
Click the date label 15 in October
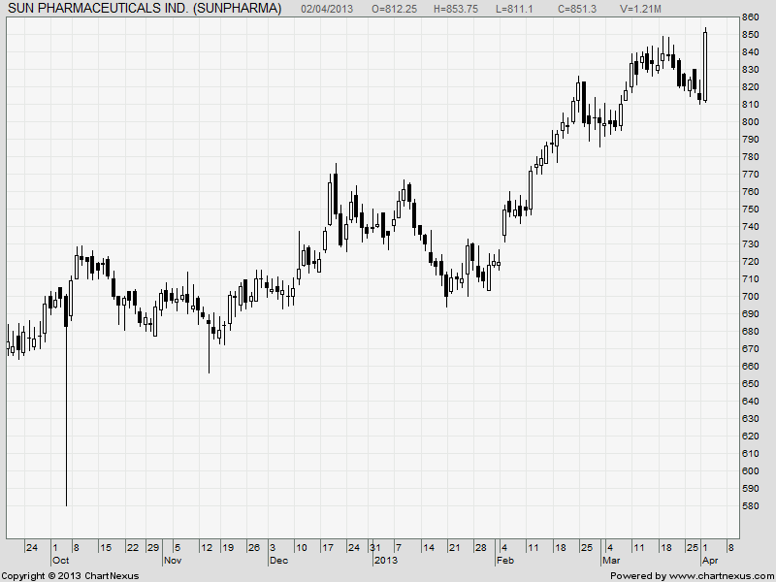coord(106,548)
